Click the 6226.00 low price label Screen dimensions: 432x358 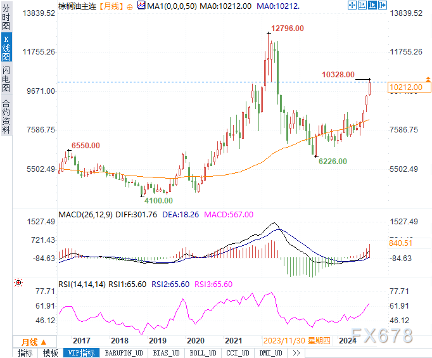[333, 161]
